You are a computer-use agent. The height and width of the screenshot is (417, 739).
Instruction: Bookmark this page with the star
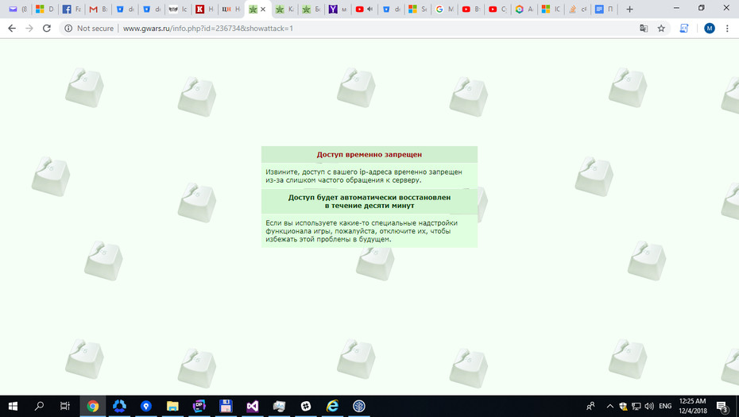pos(661,29)
